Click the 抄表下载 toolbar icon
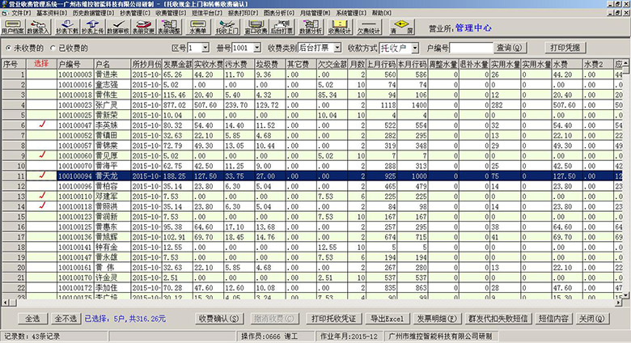 point(67,27)
